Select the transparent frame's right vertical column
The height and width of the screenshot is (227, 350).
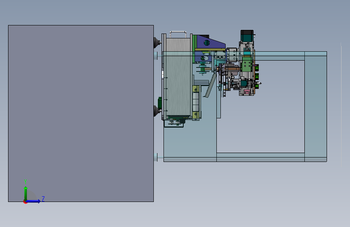pyautogui.click(x=316, y=107)
